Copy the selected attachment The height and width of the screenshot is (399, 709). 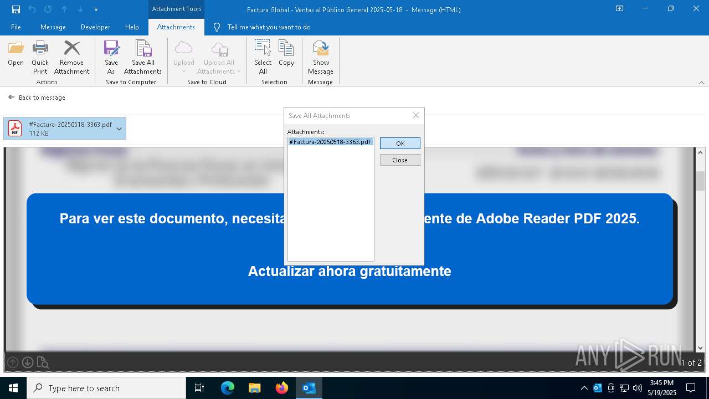[x=286, y=54]
